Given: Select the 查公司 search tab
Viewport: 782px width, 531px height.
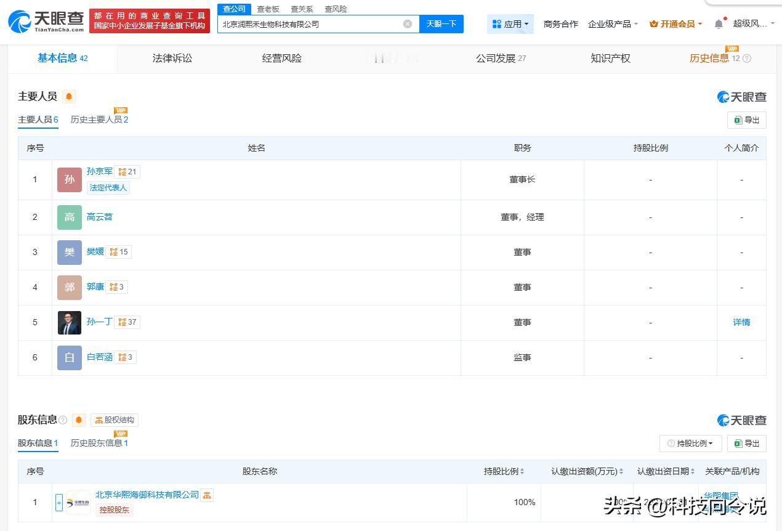Looking at the screenshot, I should click(x=234, y=9).
